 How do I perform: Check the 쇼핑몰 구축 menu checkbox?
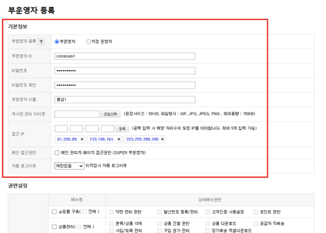click(x=54, y=212)
